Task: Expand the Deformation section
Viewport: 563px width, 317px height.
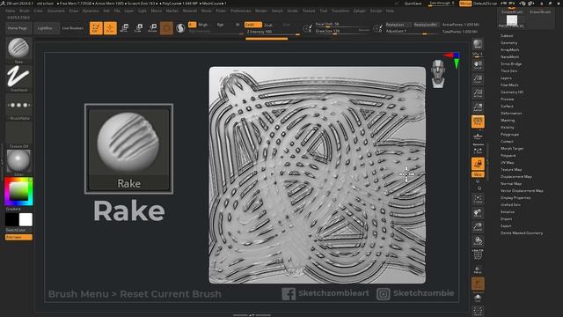Action: coord(511,114)
